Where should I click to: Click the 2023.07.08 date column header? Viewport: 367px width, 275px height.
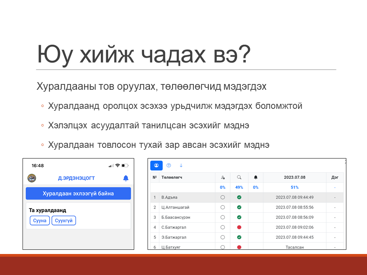tap(294, 177)
